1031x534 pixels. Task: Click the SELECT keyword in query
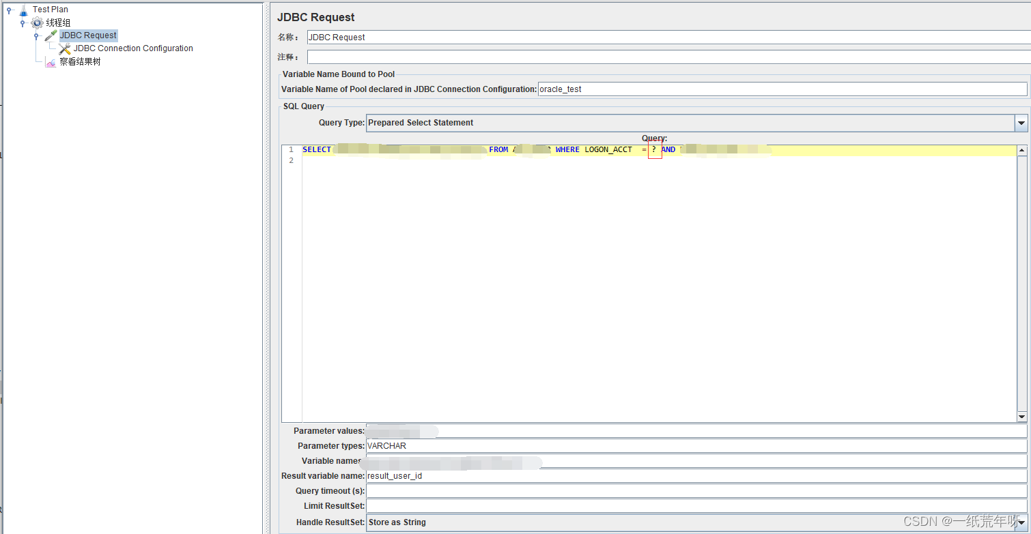[317, 150]
